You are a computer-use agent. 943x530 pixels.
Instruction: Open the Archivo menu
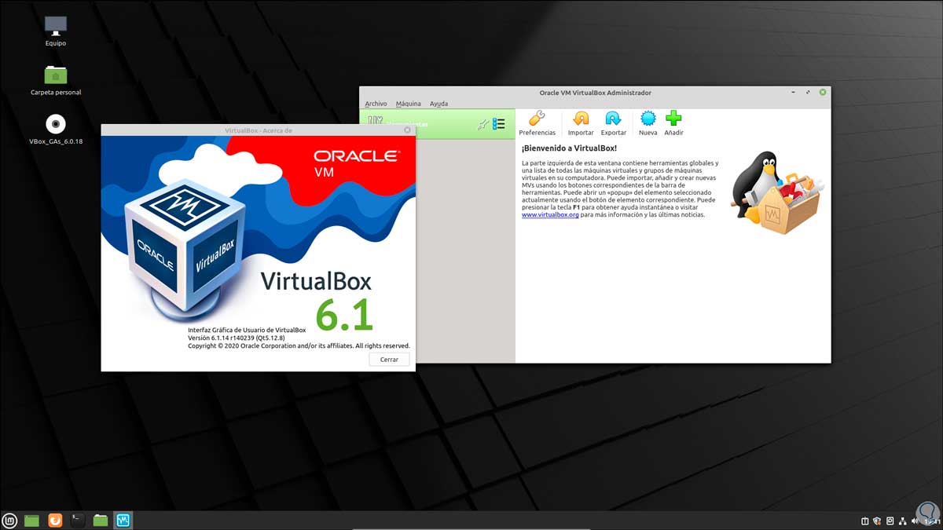click(376, 104)
